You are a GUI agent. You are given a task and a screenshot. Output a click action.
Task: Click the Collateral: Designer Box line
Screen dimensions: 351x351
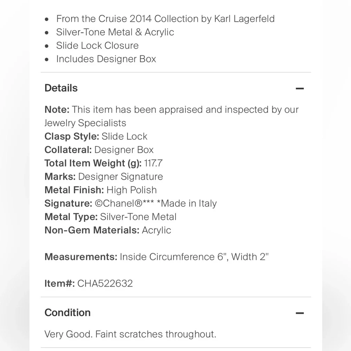pos(99,150)
